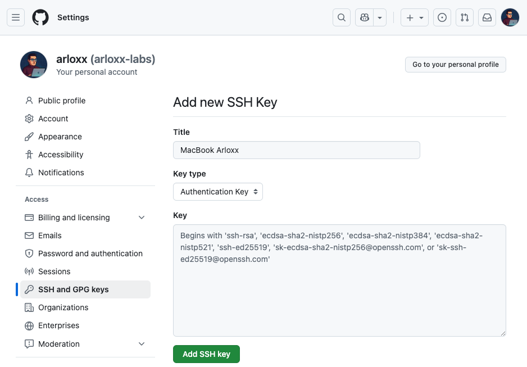
Task: Open GitHub Copilot chat icon
Action: point(365,17)
